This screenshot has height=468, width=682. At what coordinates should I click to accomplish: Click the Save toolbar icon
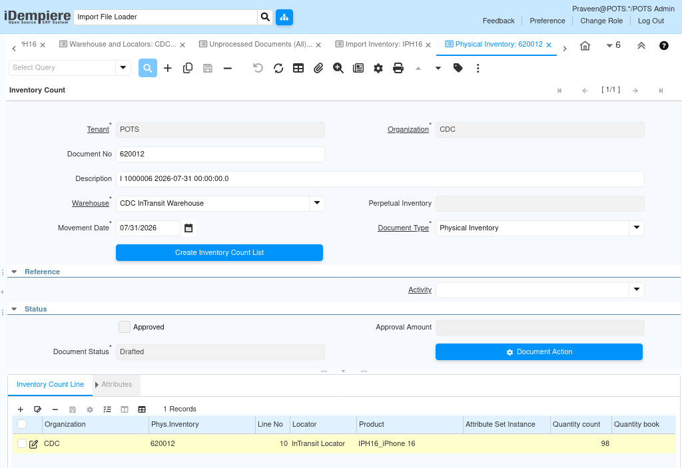[x=208, y=69]
